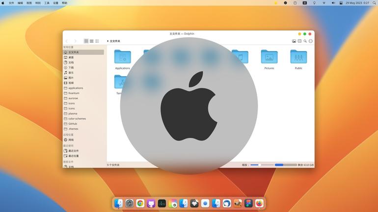This screenshot has width=378, height=212.
Task: Open Dolphin's hamburger control menu
Action: pyautogui.click(x=311, y=41)
